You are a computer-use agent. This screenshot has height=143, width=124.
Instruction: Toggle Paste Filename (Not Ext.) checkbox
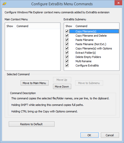pos(67,44)
